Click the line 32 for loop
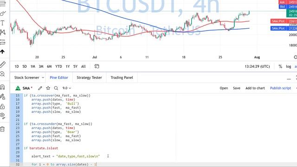 (x=64, y=164)
